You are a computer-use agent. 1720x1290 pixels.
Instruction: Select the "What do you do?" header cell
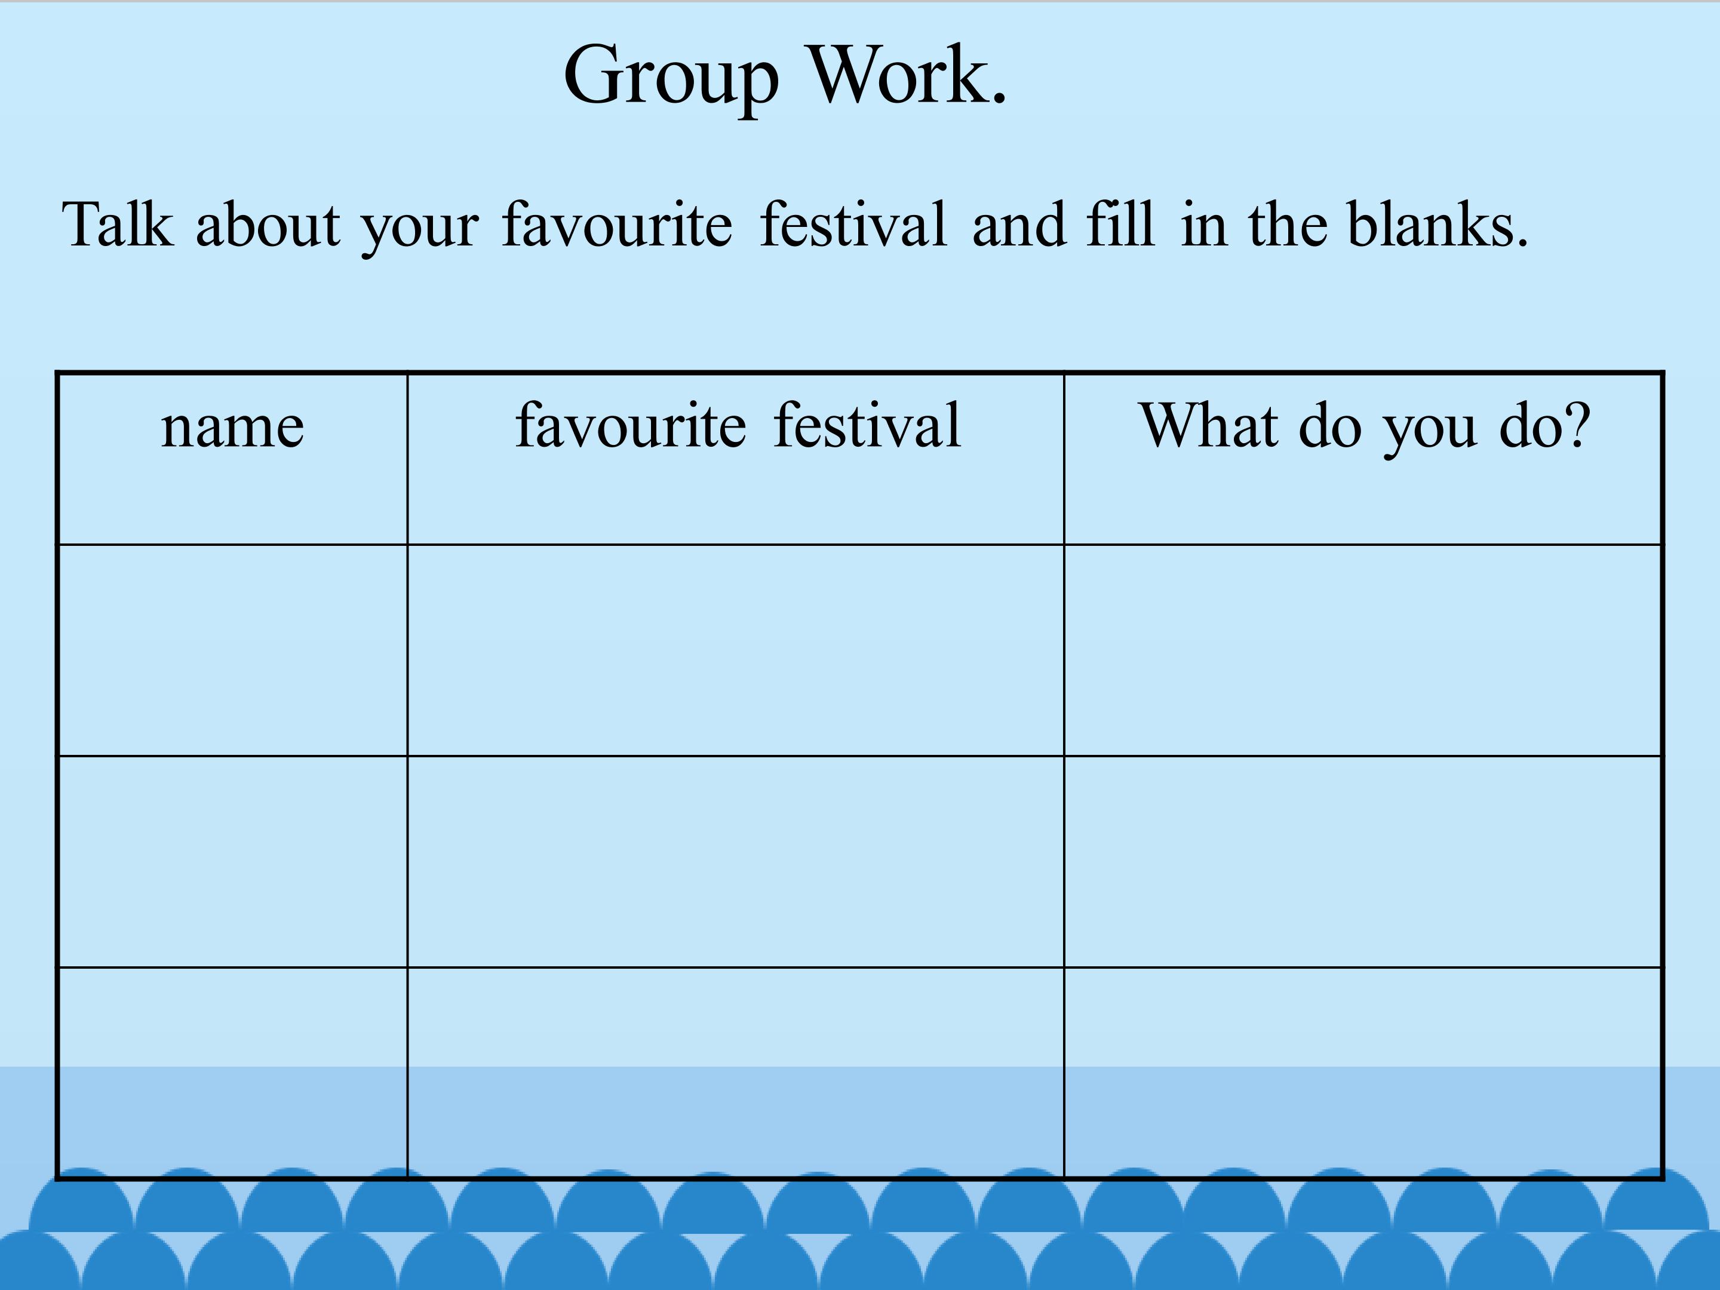pyautogui.click(x=1363, y=459)
